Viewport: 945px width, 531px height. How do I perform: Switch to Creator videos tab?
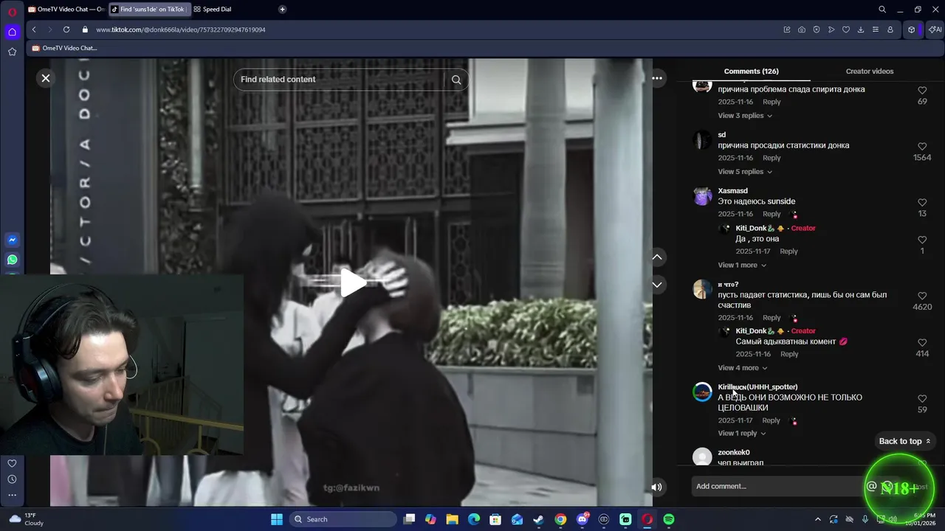tap(869, 72)
